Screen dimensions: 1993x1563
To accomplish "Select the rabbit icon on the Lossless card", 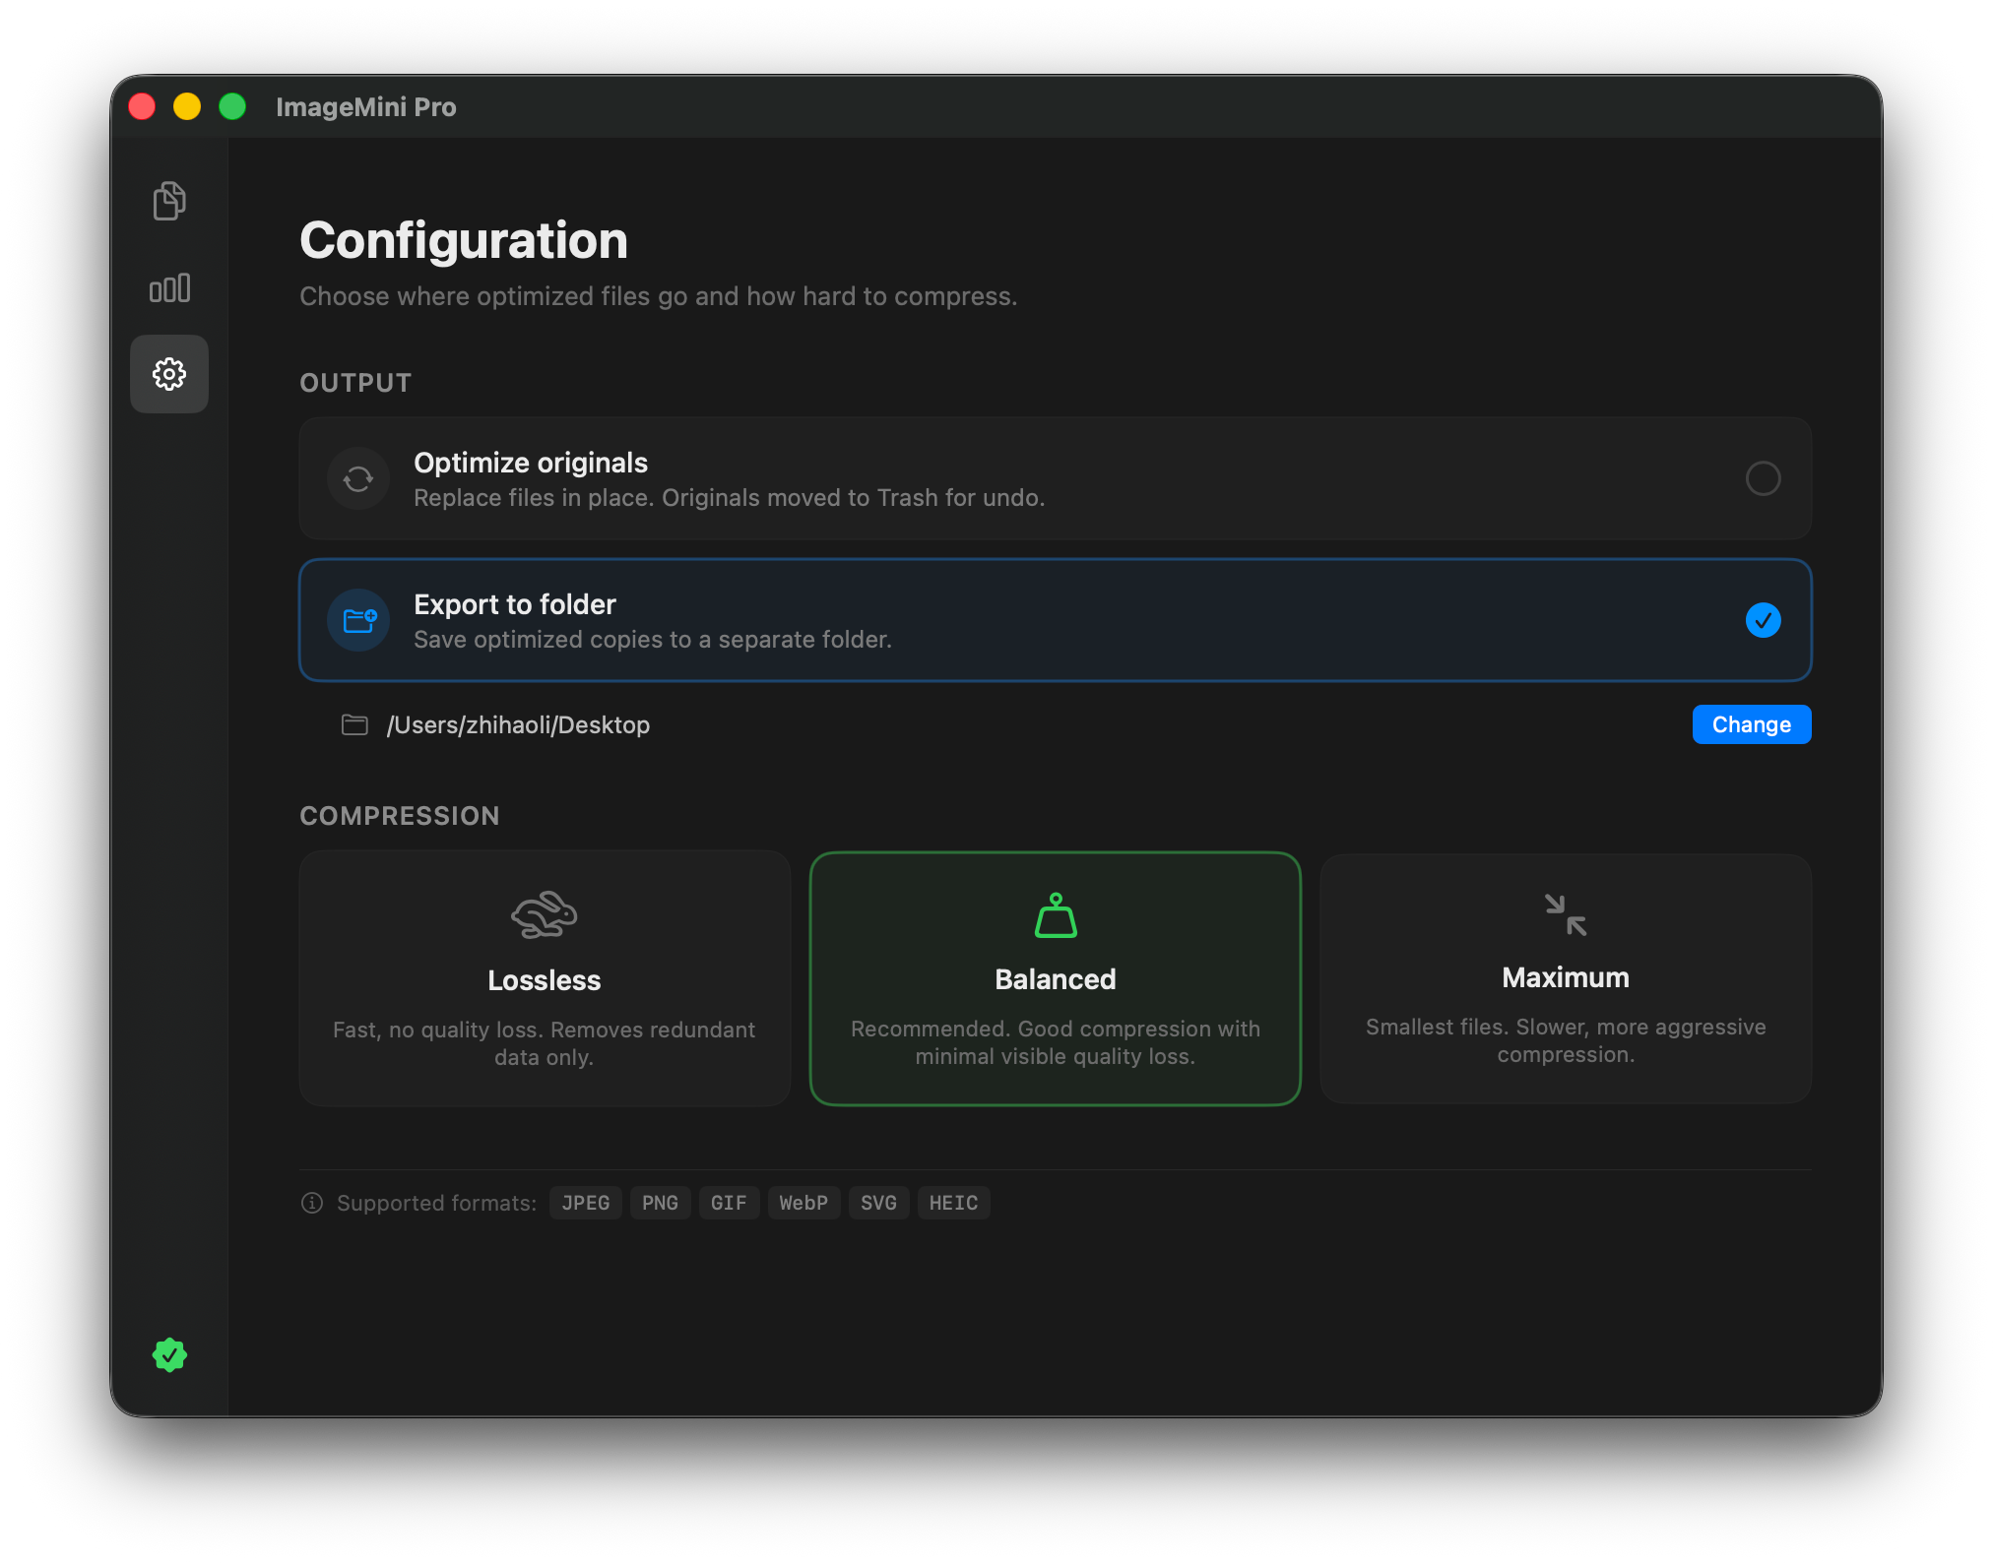I will (x=544, y=913).
